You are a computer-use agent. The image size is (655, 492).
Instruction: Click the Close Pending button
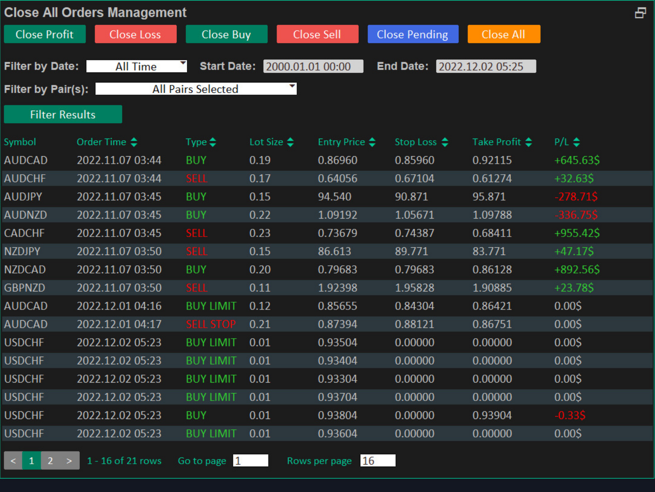coord(413,34)
